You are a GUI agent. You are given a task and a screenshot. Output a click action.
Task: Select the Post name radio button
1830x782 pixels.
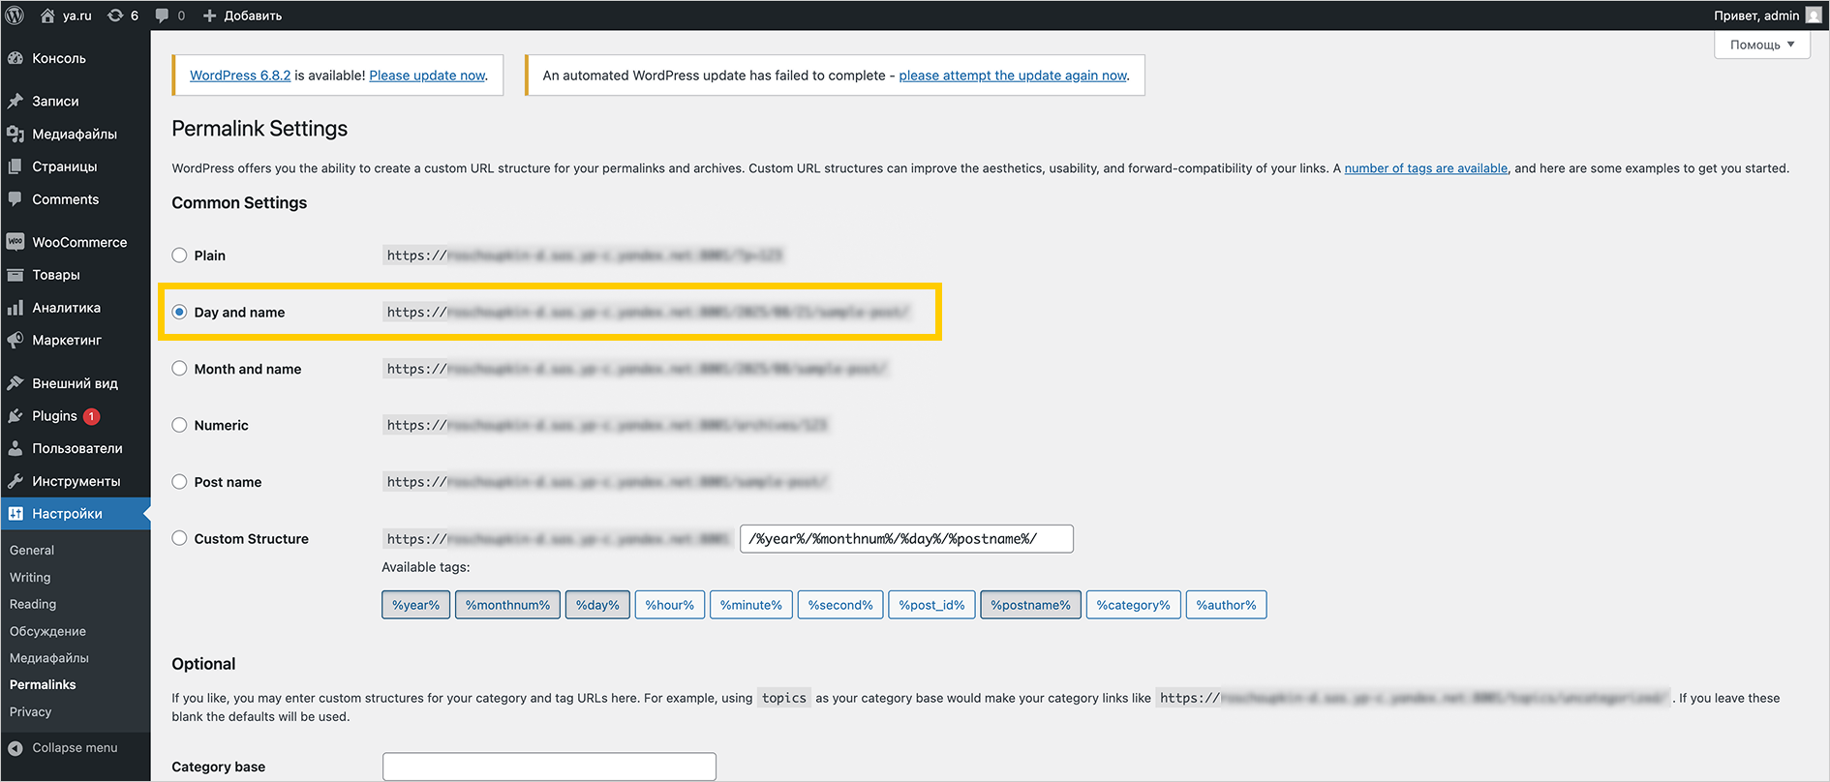click(179, 482)
